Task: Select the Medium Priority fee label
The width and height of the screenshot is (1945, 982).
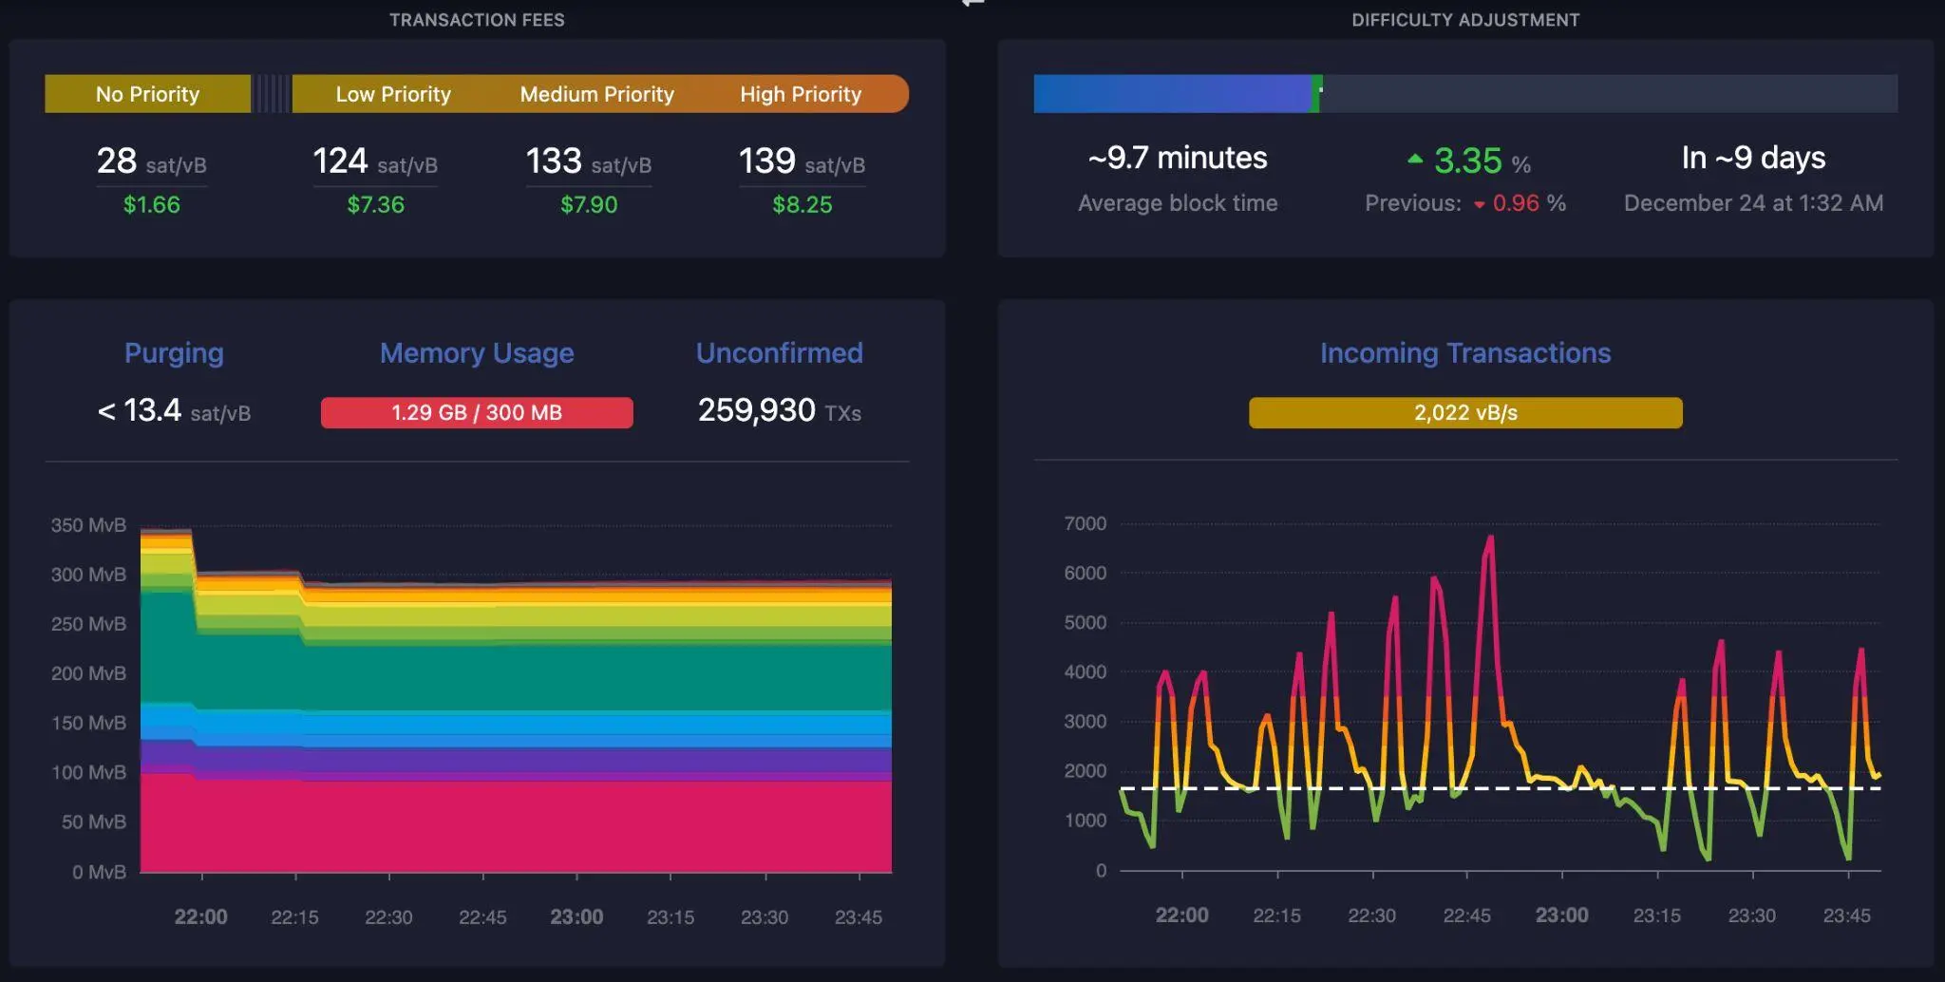Action: 596,94
